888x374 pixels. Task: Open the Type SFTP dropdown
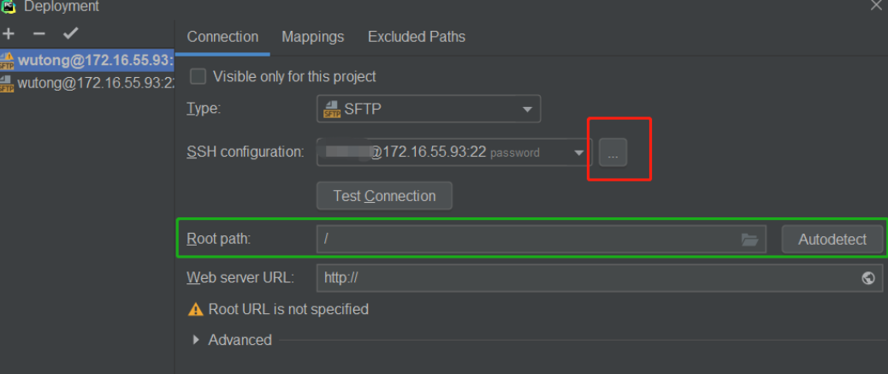point(526,109)
